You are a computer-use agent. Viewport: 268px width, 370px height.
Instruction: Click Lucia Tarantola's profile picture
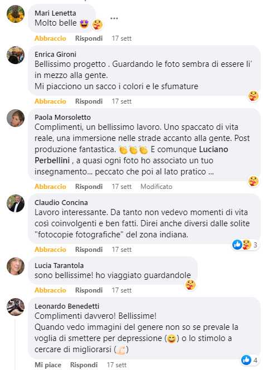point(16,266)
